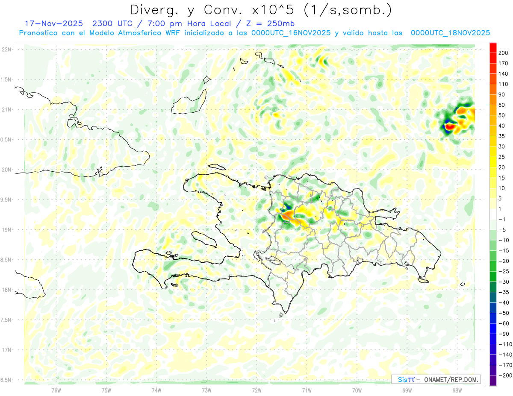Click the longitude label "73W"
This screenshot has width=513, height=396.
pyautogui.click(x=206, y=390)
